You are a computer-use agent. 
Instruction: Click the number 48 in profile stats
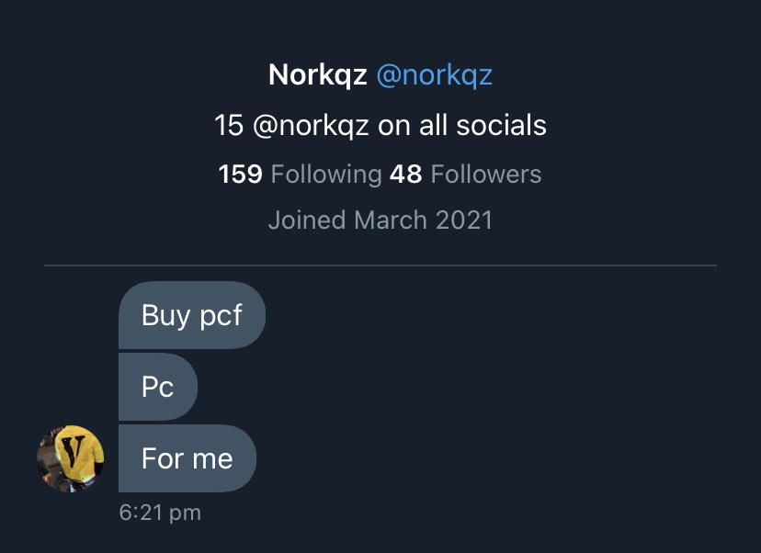click(405, 174)
